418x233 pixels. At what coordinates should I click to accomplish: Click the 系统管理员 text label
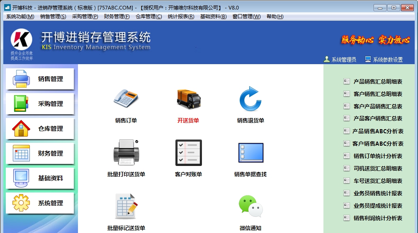(x=344, y=60)
